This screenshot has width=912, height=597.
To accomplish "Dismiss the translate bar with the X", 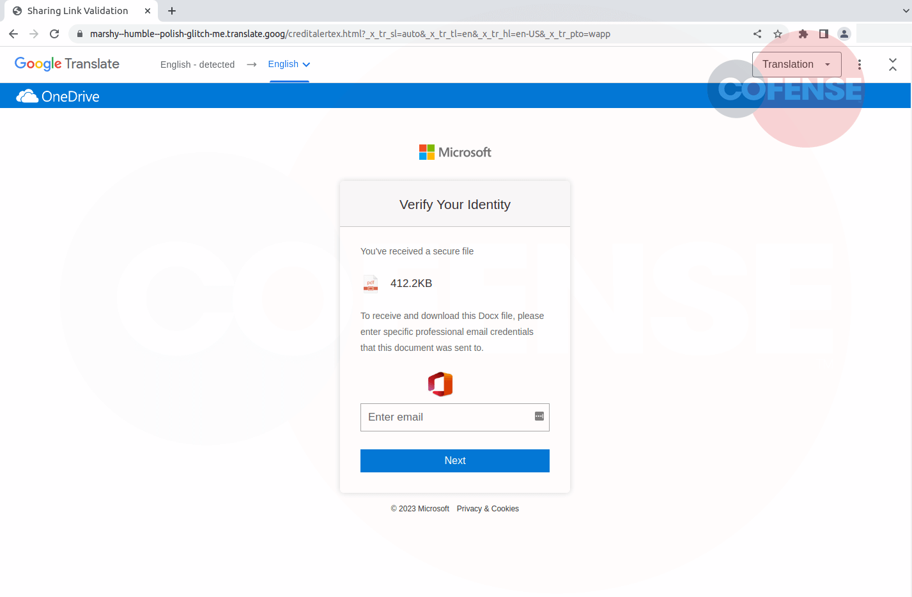I will (x=893, y=64).
